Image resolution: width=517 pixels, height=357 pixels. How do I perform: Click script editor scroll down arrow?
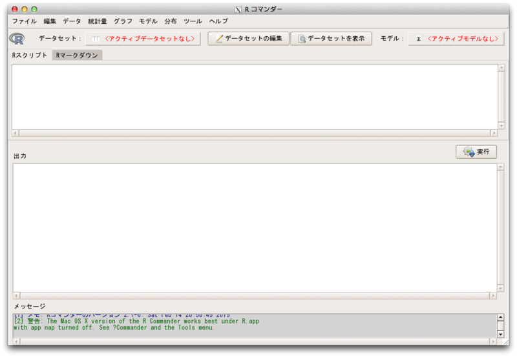pyautogui.click(x=501, y=126)
